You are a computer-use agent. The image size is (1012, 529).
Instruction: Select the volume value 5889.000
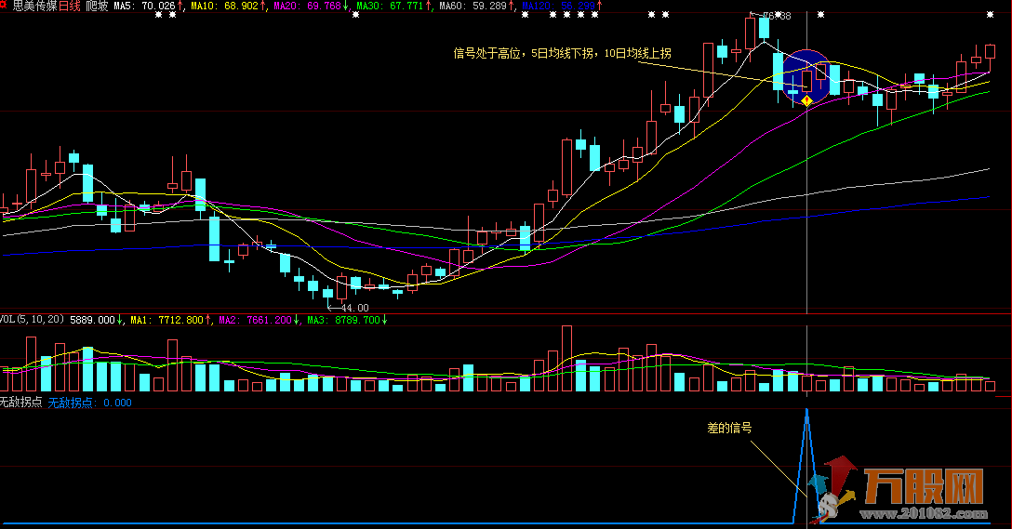pos(96,319)
